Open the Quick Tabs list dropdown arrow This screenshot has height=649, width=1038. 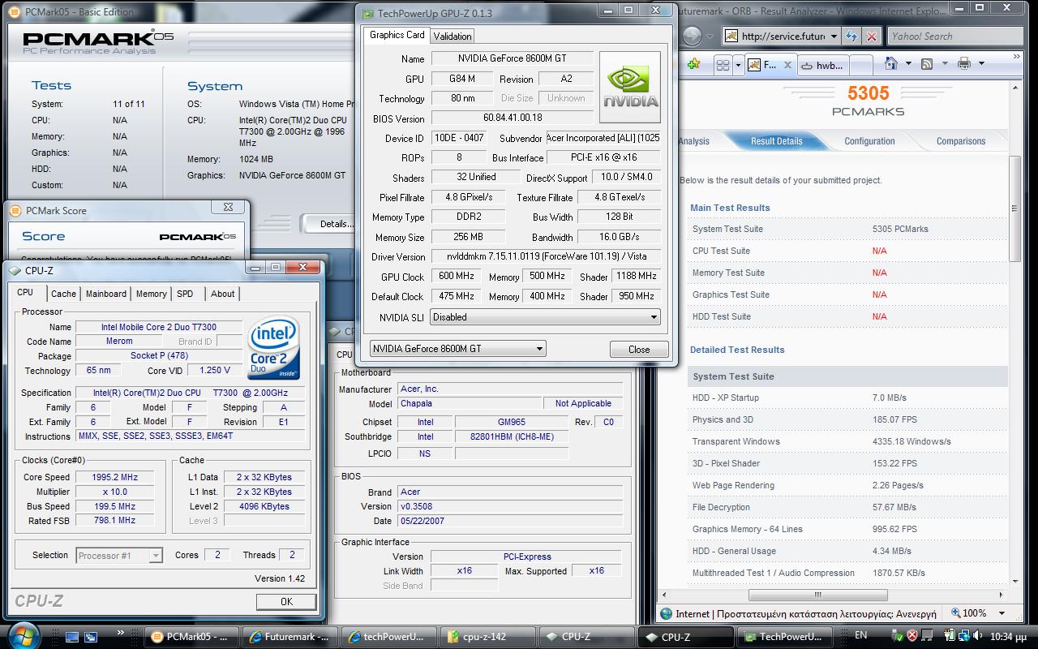737,65
